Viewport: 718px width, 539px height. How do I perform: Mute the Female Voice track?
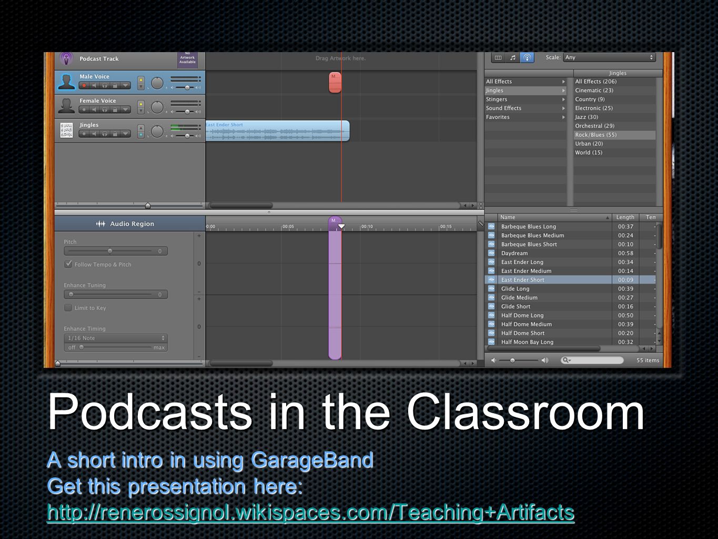[x=94, y=110]
